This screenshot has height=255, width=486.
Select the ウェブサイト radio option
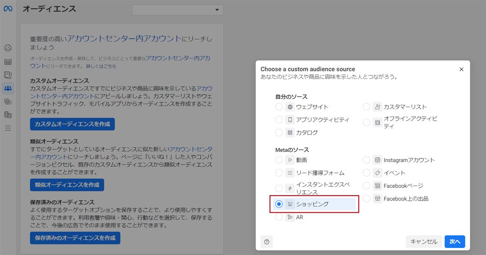point(279,107)
